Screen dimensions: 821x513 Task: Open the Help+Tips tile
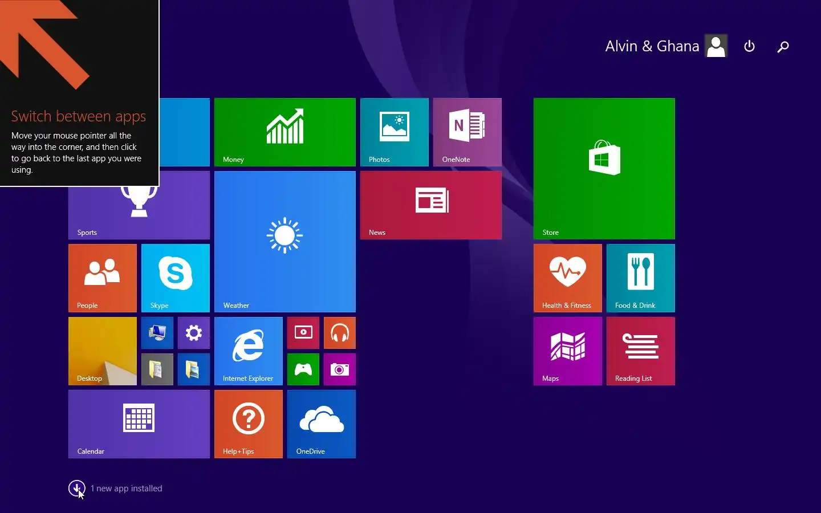click(x=249, y=424)
